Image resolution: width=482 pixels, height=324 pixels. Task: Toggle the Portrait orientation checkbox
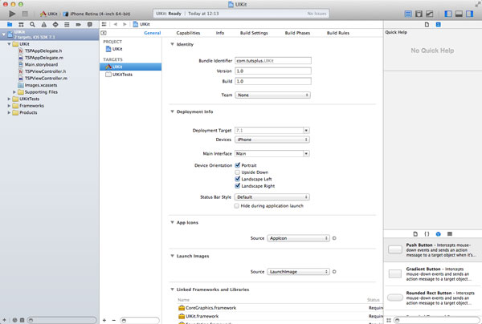[237, 165]
